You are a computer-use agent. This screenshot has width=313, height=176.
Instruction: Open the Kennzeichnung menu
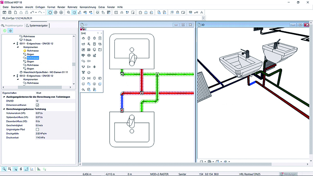click(97, 7)
